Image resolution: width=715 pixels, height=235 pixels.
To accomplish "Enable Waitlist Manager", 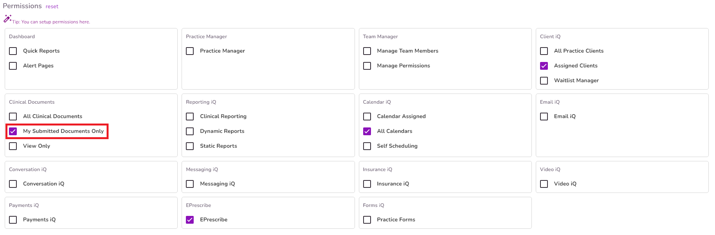I will 544,80.
